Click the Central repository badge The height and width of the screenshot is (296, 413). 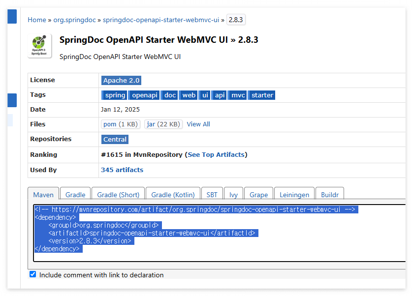point(115,139)
